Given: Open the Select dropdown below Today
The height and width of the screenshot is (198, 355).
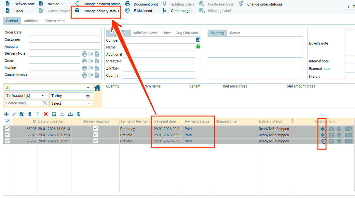Looking at the screenshot, I should coord(71,103).
